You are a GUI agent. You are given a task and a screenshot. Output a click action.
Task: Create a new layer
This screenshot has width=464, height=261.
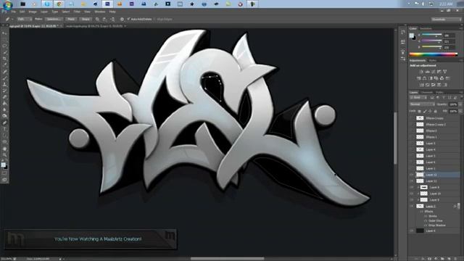click(449, 259)
